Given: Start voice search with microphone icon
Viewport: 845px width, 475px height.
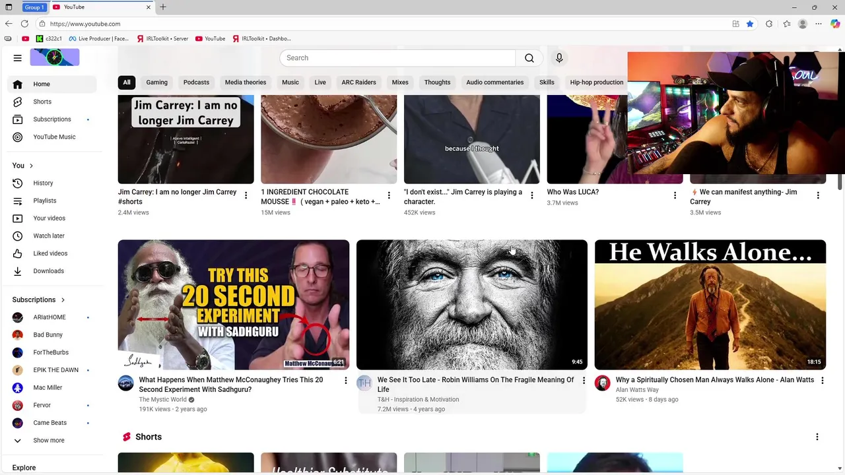Looking at the screenshot, I should pyautogui.click(x=559, y=58).
